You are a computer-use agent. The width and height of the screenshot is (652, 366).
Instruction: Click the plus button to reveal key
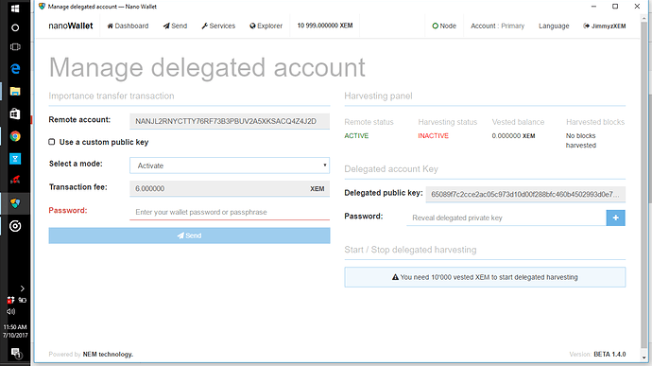coord(615,218)
